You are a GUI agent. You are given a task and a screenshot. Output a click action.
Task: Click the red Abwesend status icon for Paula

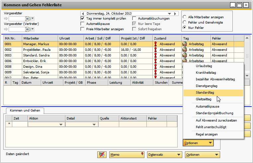[155, 49]
